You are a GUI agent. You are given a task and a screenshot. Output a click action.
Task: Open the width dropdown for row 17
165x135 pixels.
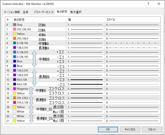click(x=85, y=103)
